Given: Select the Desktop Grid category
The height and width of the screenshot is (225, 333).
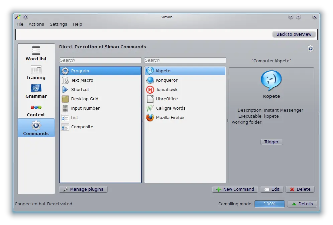Looking at the screenshot, I should [x=100, y=99].
